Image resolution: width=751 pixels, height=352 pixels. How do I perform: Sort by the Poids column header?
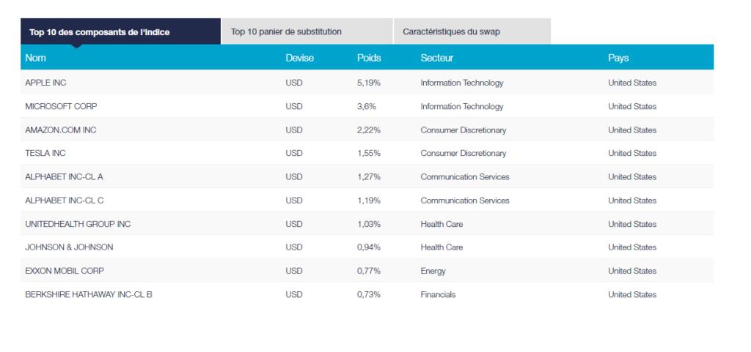(x=369, y=58)
